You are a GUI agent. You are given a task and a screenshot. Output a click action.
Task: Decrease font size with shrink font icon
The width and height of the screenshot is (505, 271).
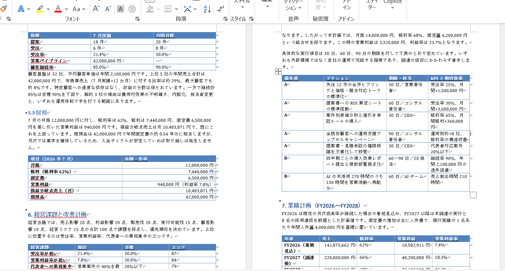[x=108, y=9]
